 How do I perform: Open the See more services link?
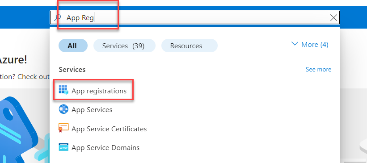click(x=318, y=70)
